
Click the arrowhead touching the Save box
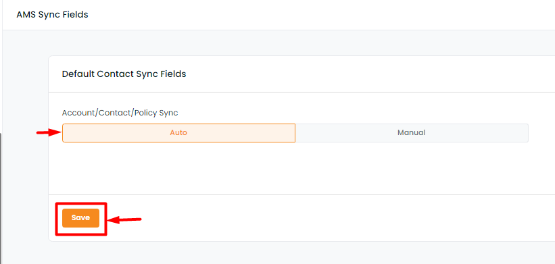[112, 221]
